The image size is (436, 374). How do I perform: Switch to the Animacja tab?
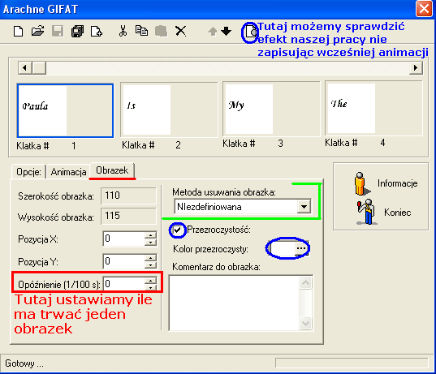68,172
